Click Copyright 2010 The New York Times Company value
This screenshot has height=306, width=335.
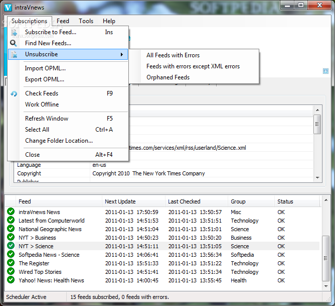(x=148, y=173)
